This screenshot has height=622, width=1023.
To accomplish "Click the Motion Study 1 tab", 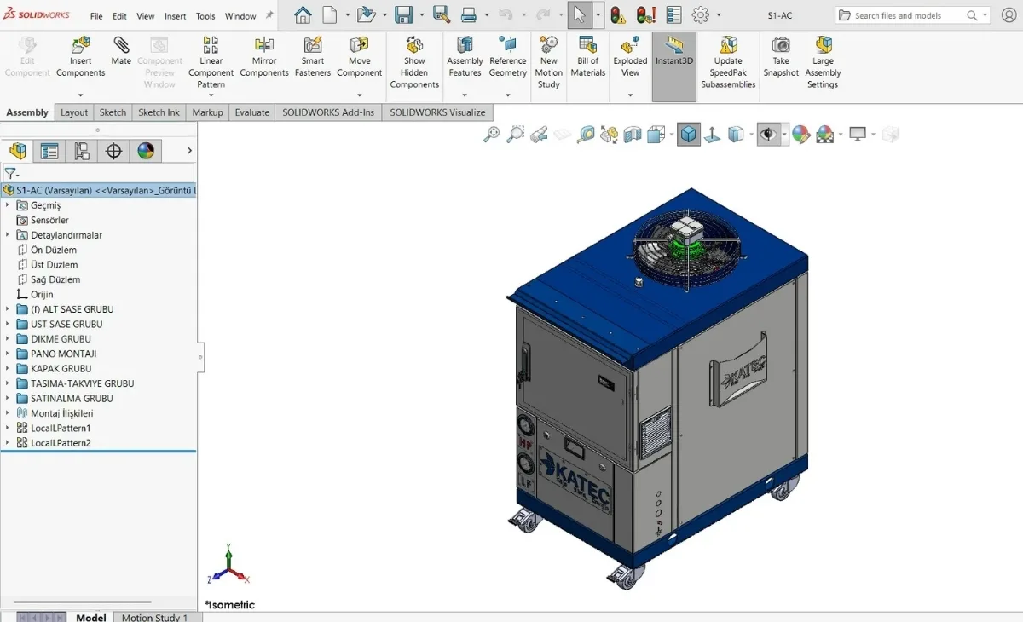I will coord(154,617).
